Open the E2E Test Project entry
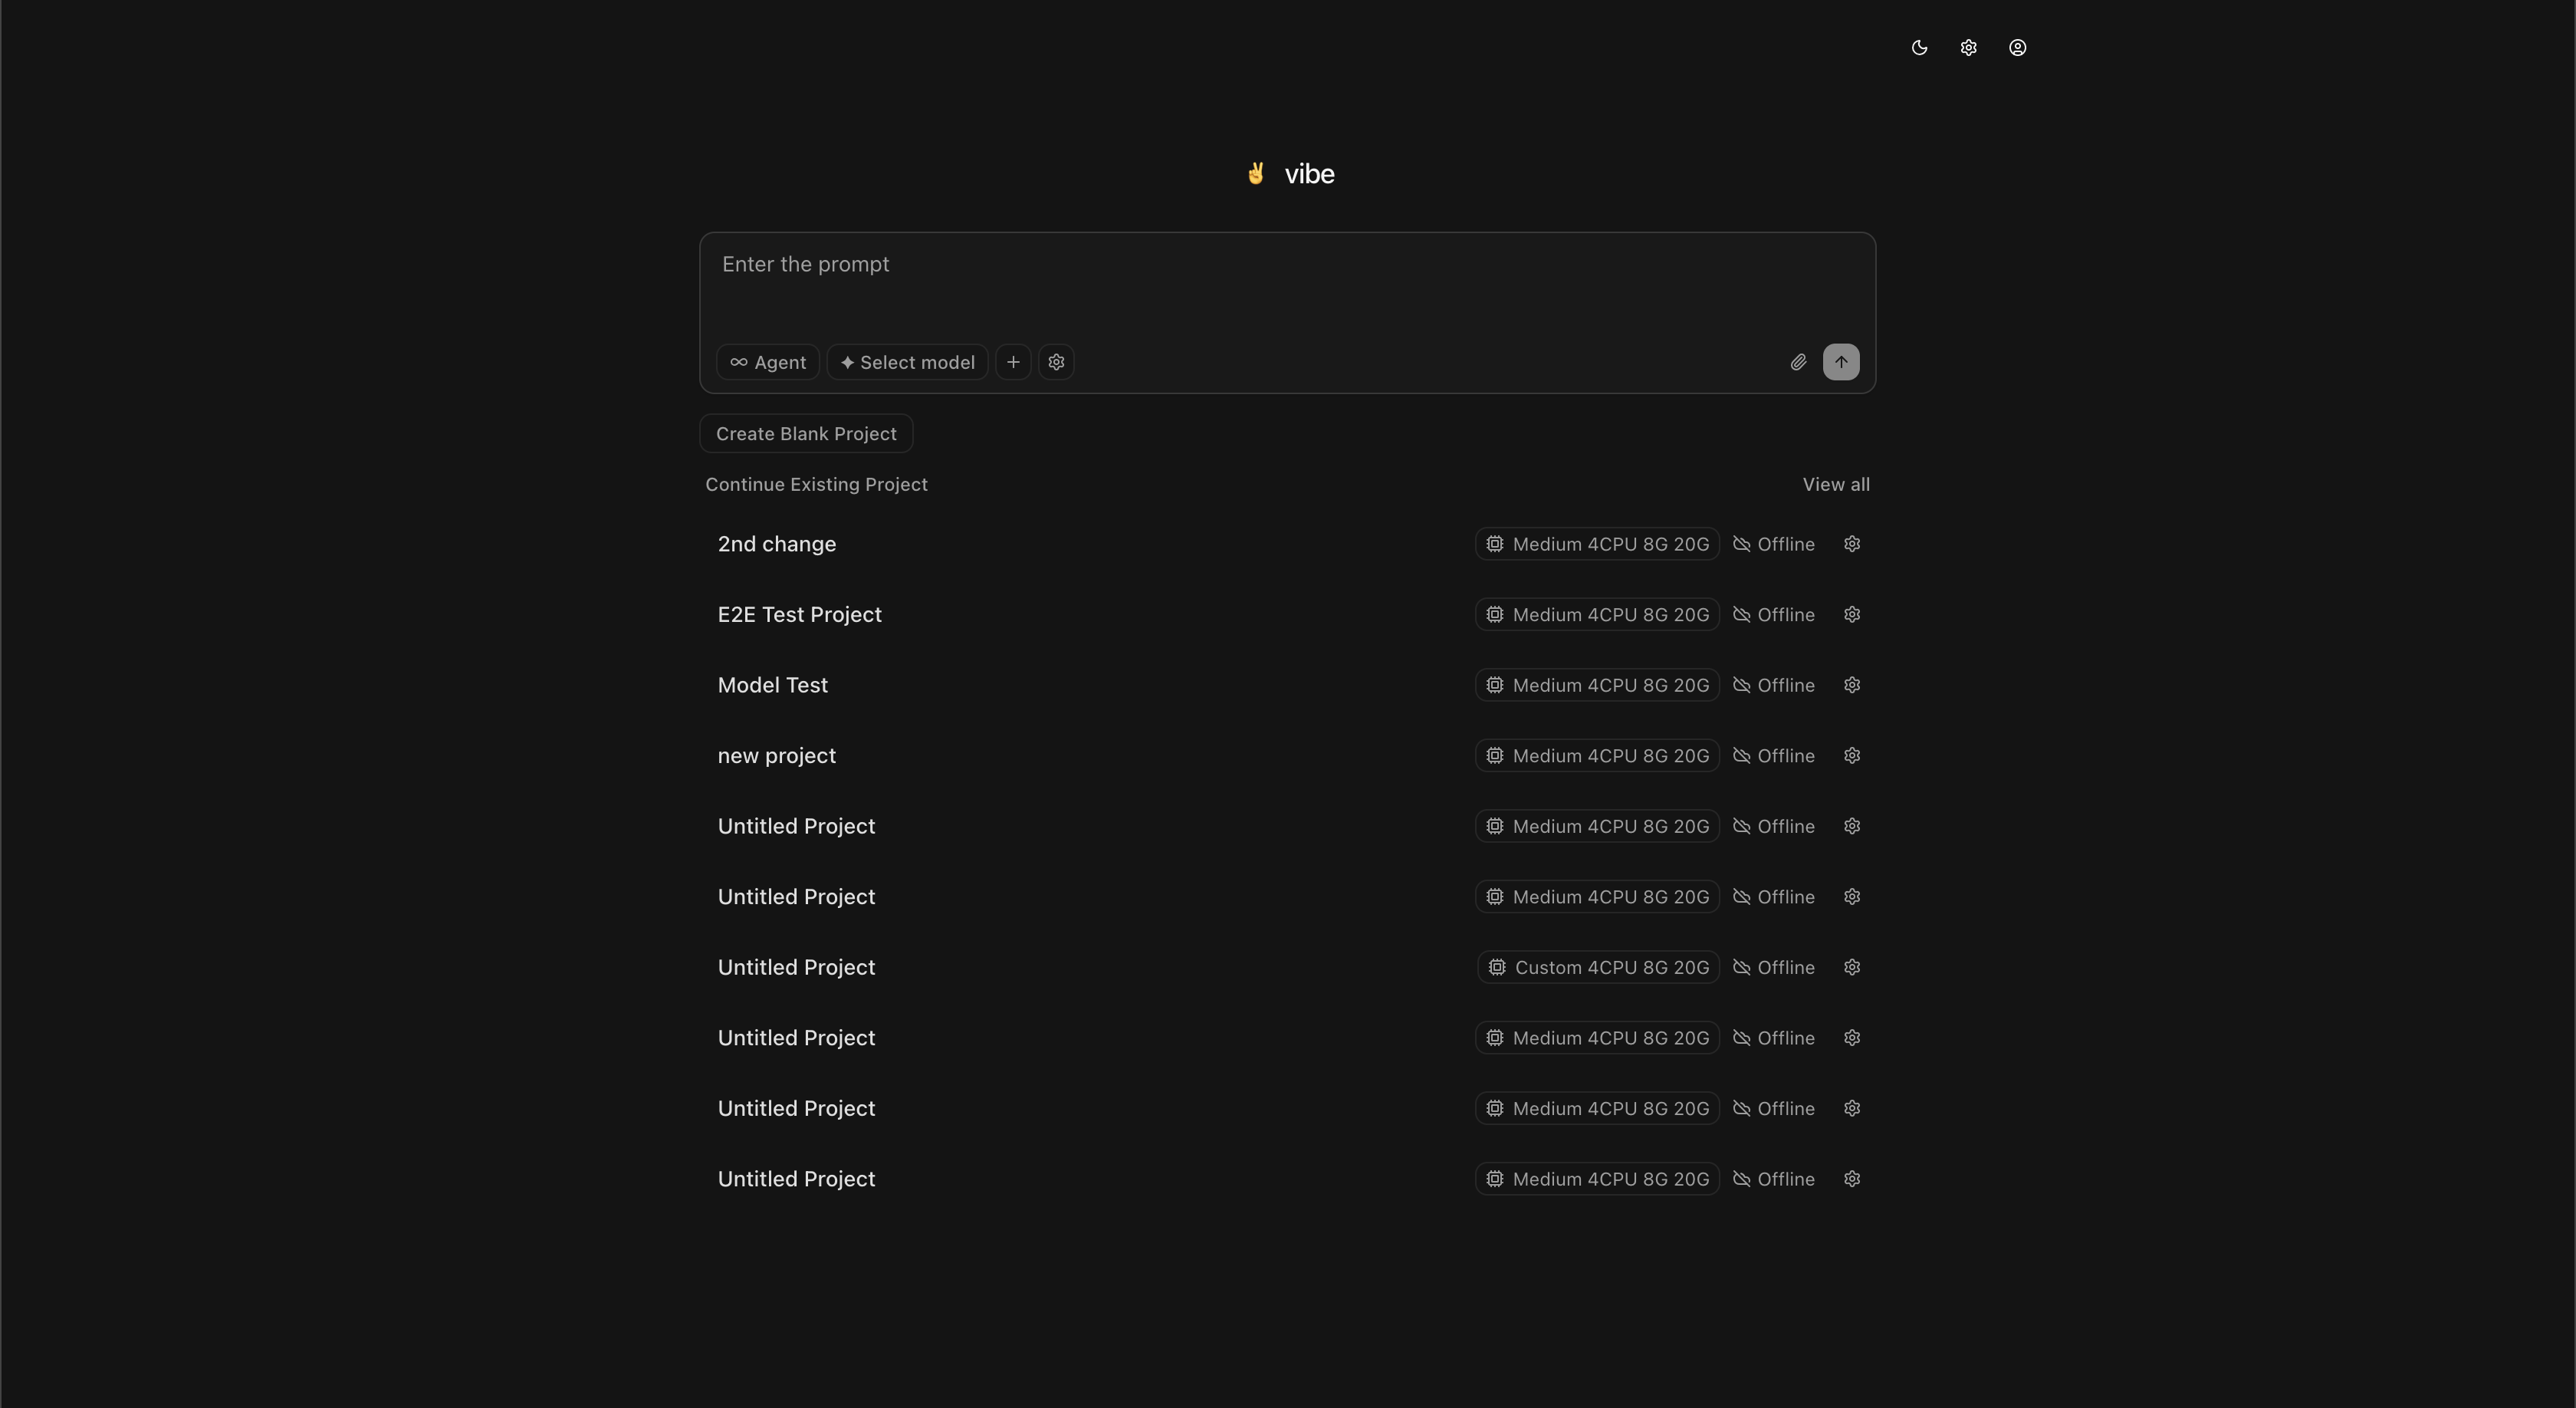 pos(799,615)
